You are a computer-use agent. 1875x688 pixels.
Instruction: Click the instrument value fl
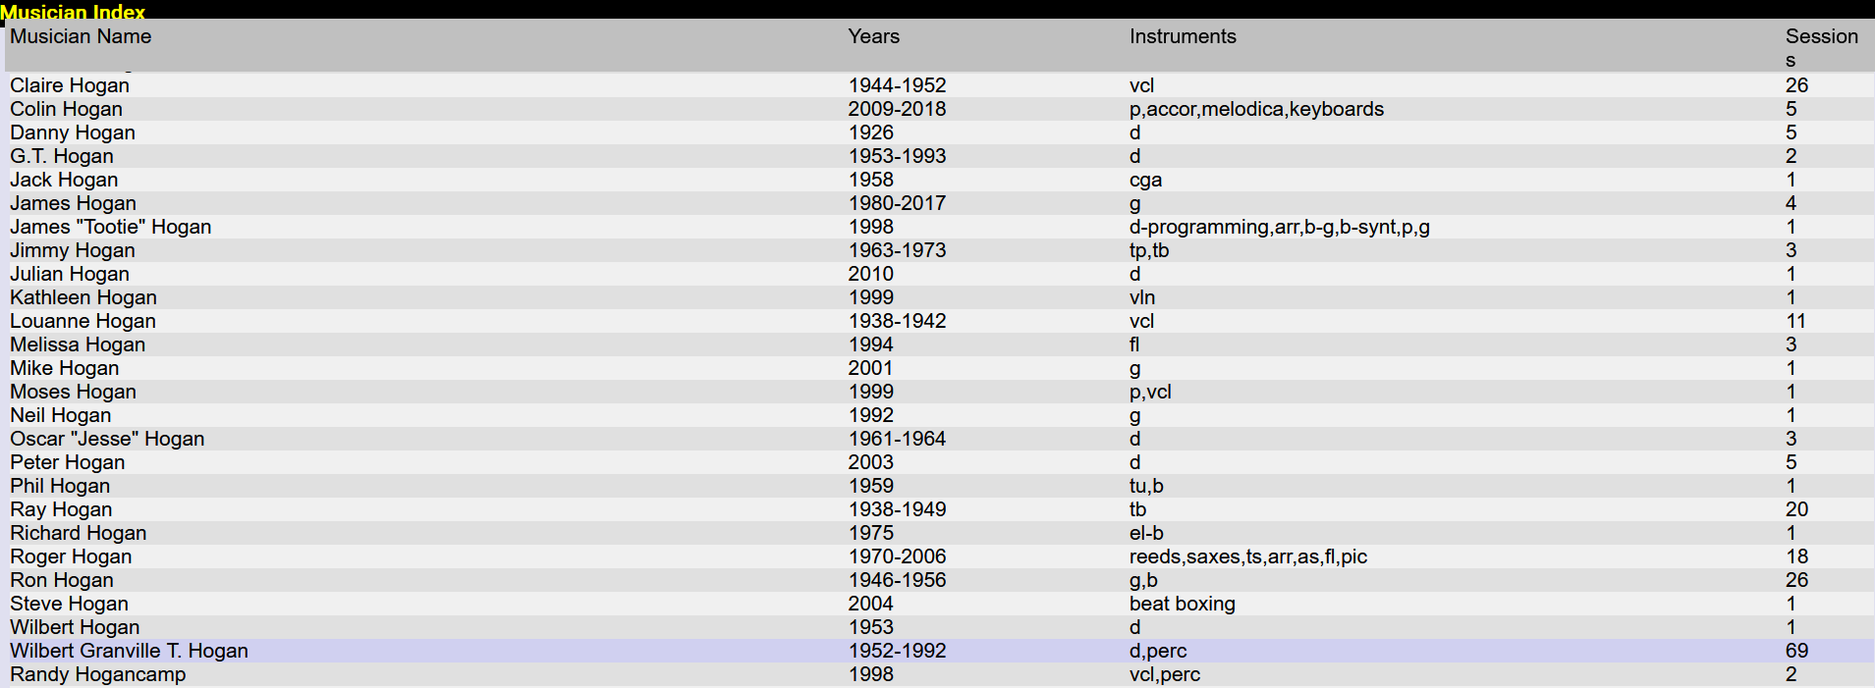point(1134,344)
